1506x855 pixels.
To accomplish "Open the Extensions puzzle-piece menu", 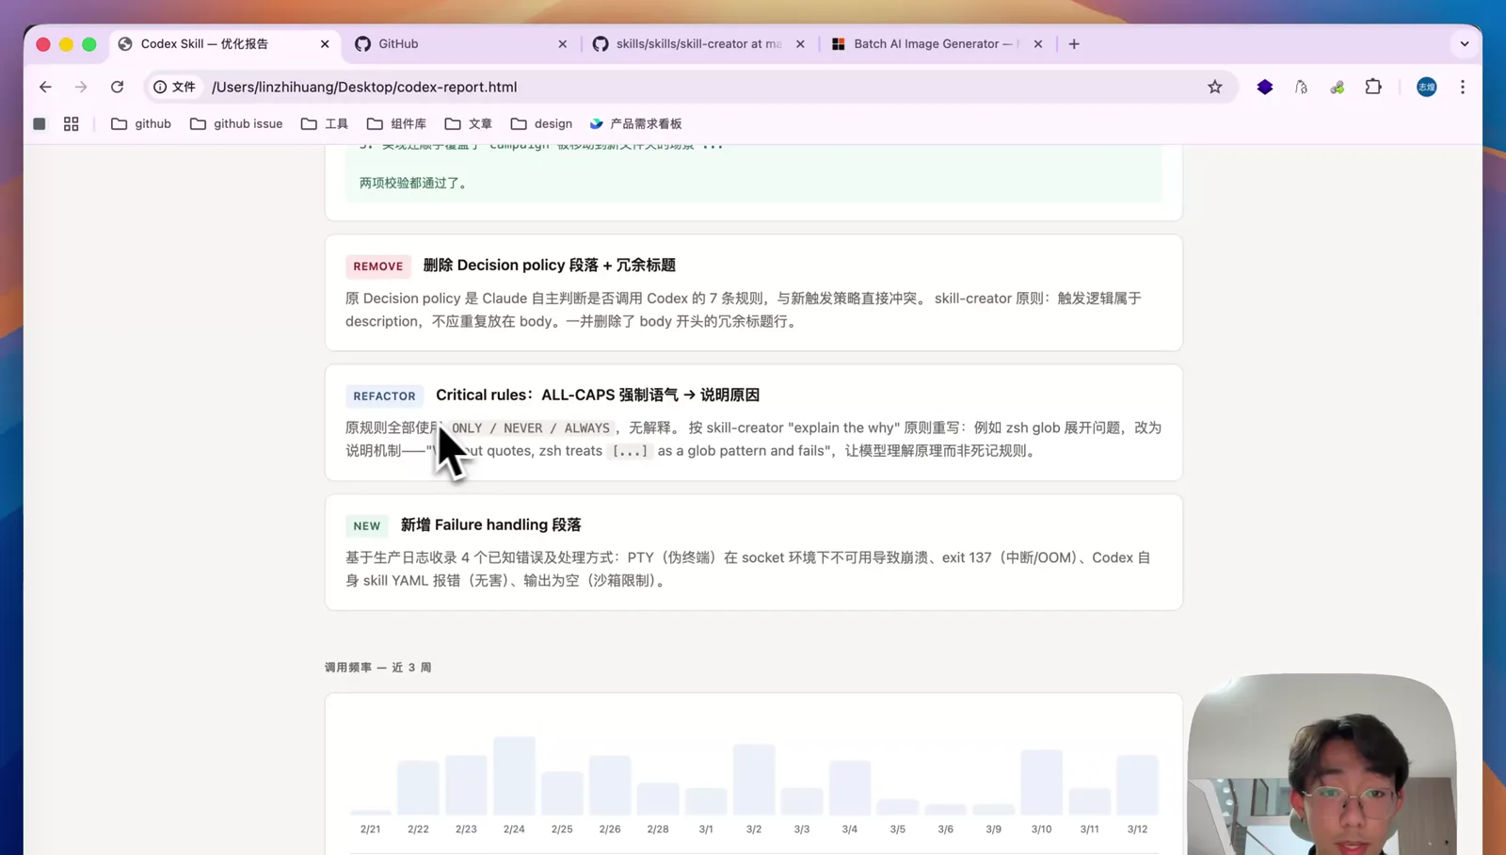I will point(1373,87).
